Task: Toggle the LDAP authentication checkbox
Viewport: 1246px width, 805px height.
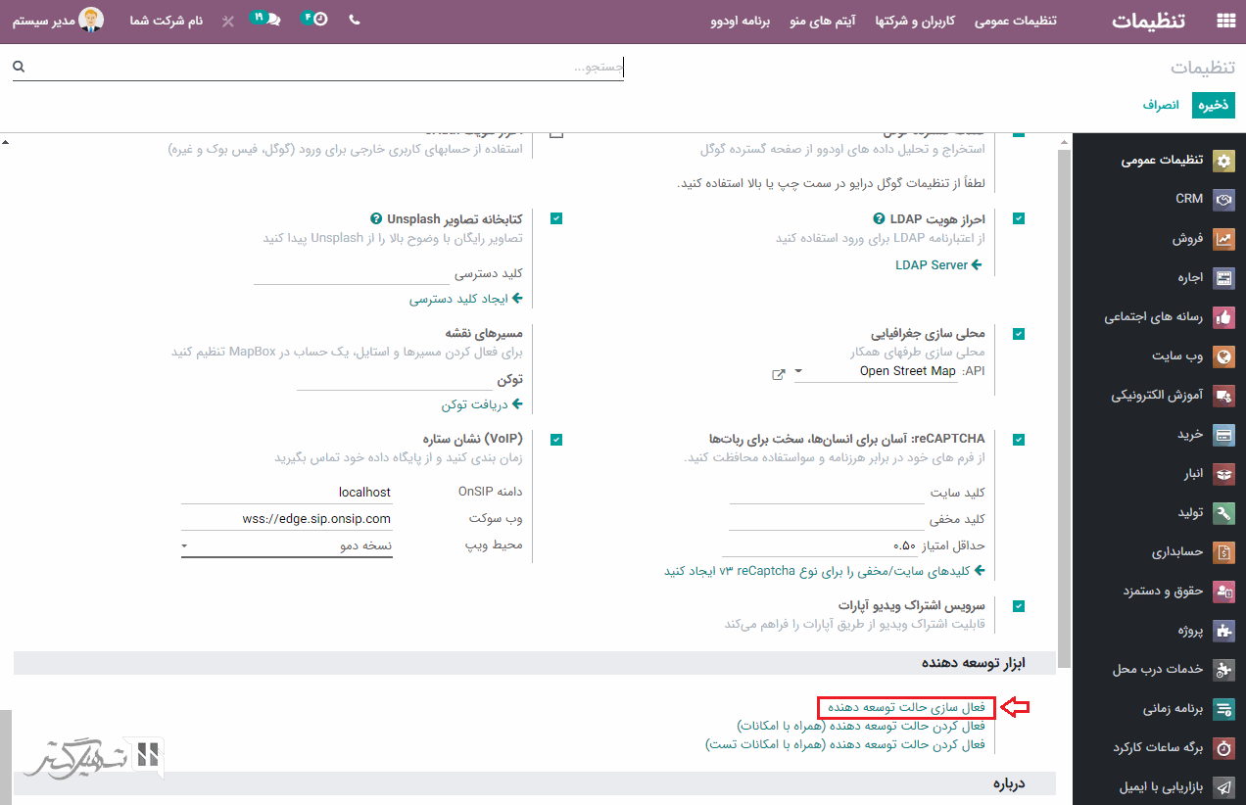Action: (x=1019, y=219)
